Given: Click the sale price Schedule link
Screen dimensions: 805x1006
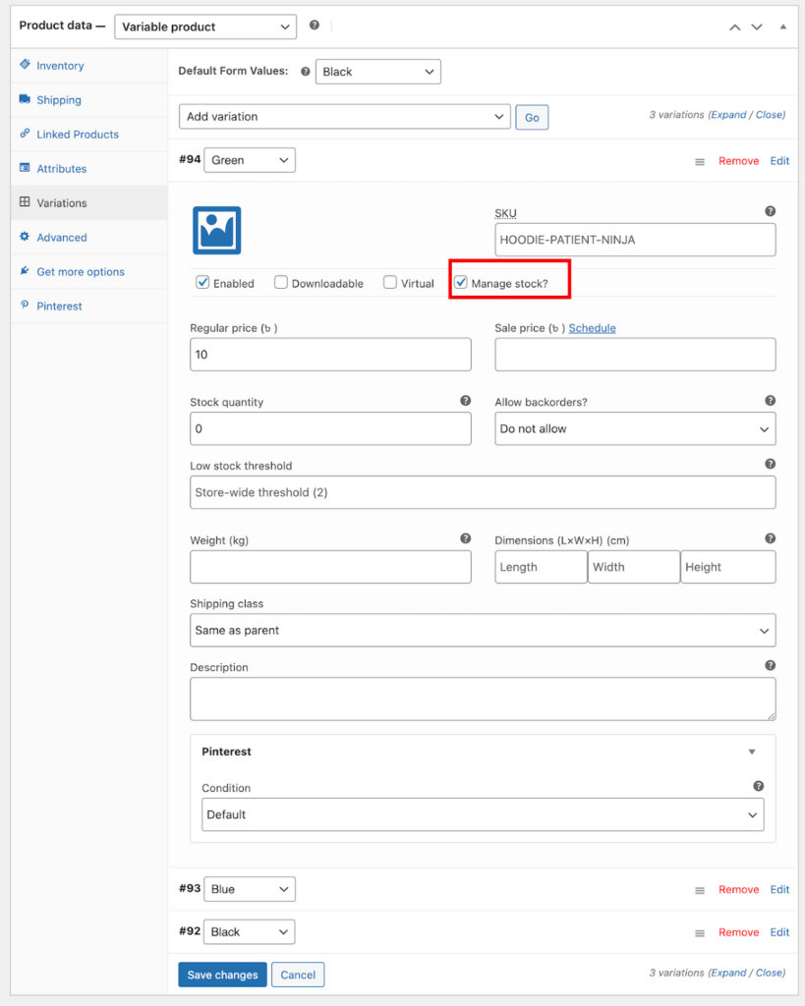Looking at the screenshot, I should (x=592, y=328).
